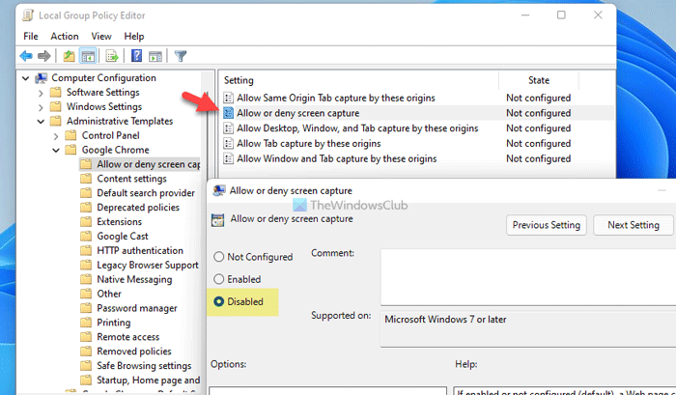
Task: Click the dialog title bar policy icon
Action: click(219, 190)
